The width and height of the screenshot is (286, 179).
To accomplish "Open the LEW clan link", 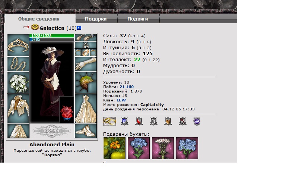I will 121,100.
